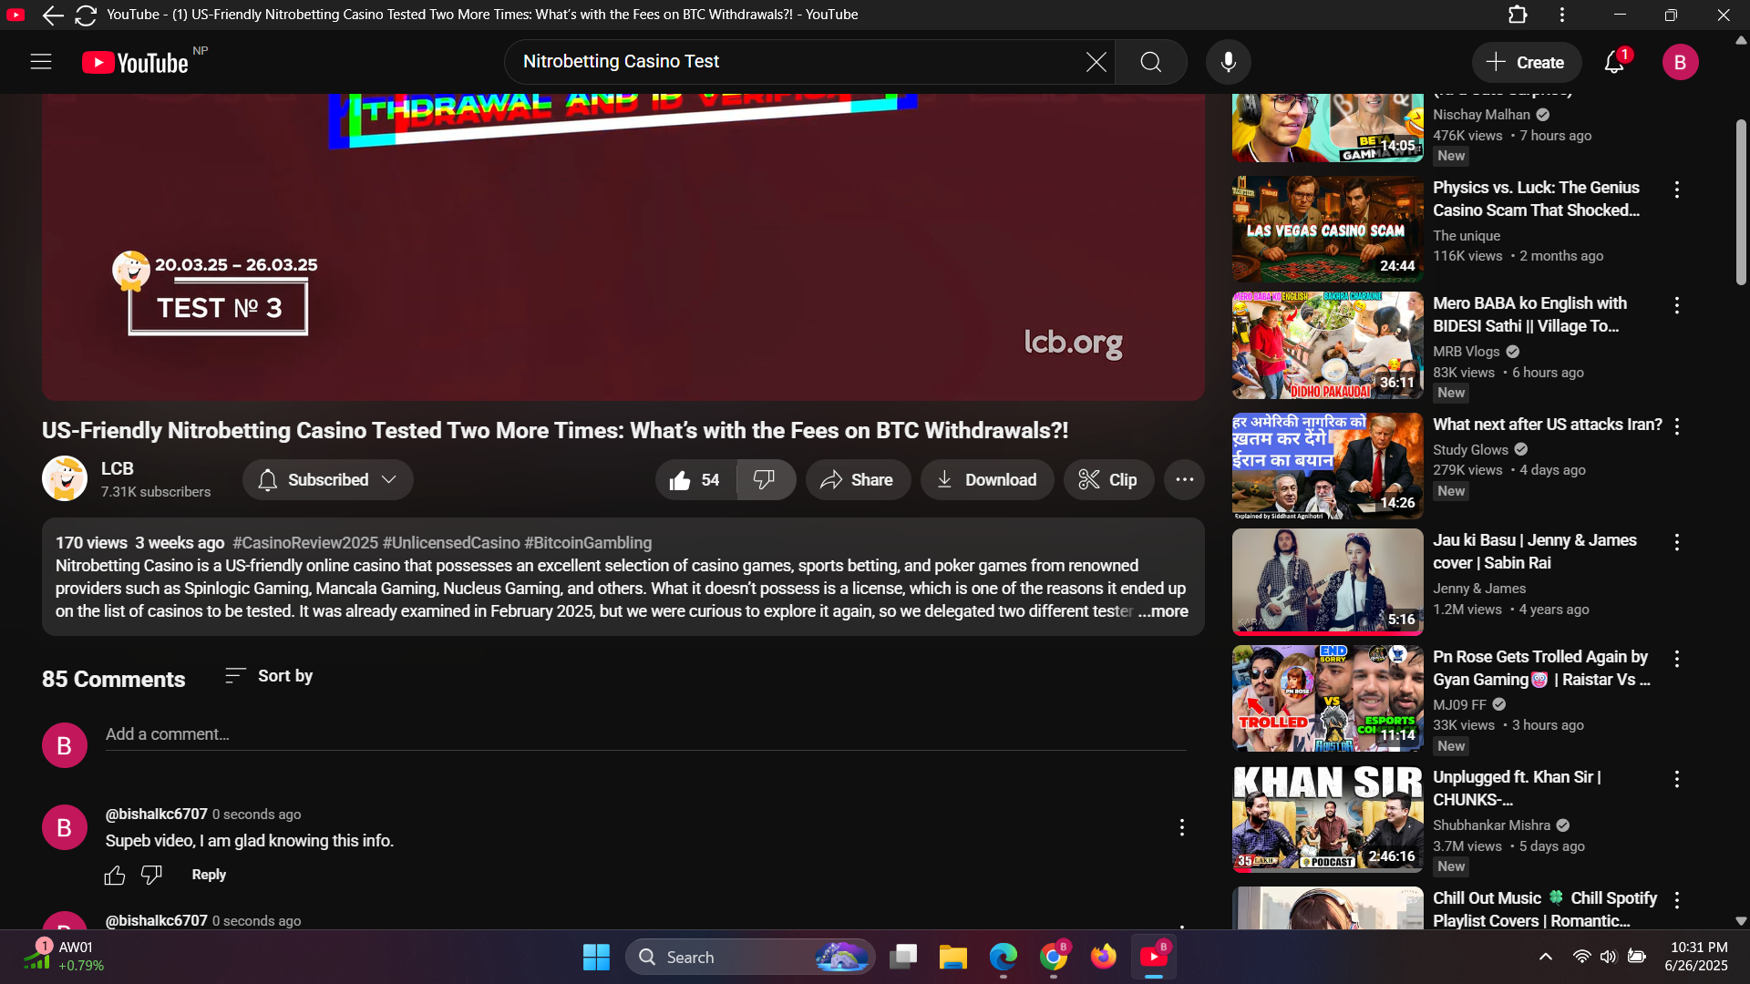
Task: Expand the description with ...more
Action: click(x=1163, y=611)
